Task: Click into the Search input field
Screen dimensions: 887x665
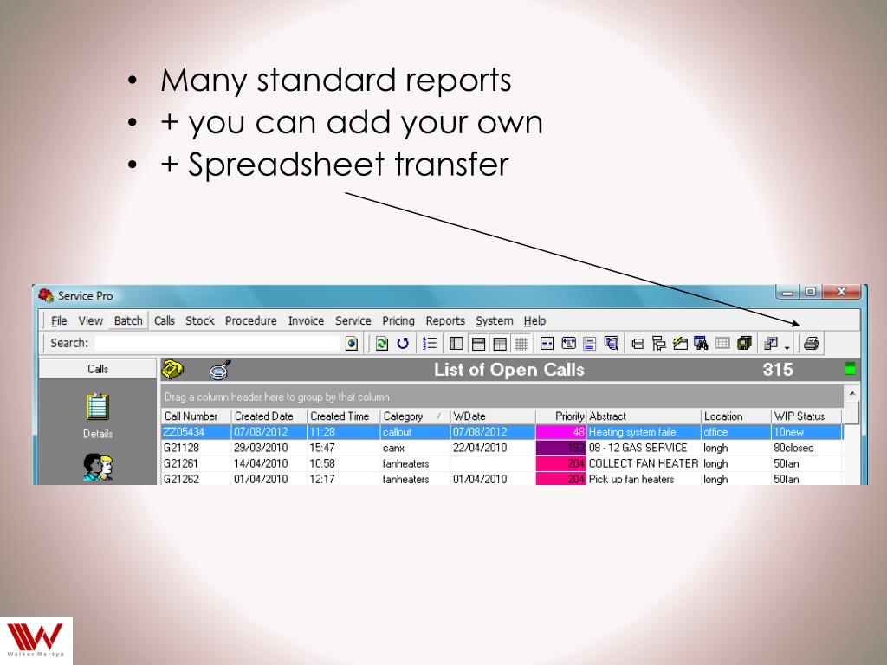Action: [217, 343]
